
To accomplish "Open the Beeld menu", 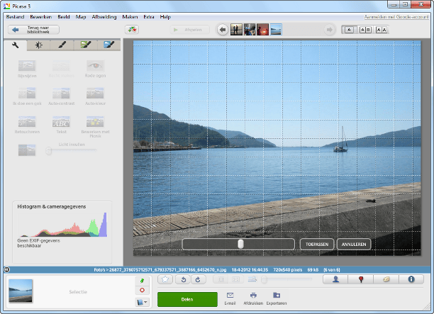I will pyautogui.click(x=64, y=17).
